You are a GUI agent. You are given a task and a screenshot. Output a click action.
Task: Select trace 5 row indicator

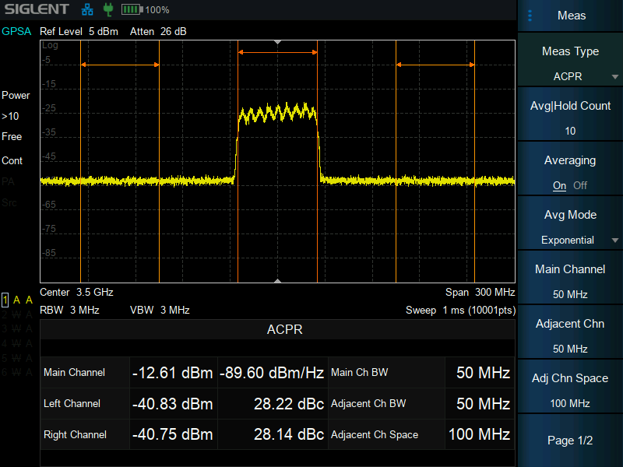coord(16,358)
